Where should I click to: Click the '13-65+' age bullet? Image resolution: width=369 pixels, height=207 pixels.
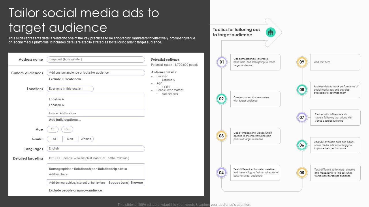(166, 87)
